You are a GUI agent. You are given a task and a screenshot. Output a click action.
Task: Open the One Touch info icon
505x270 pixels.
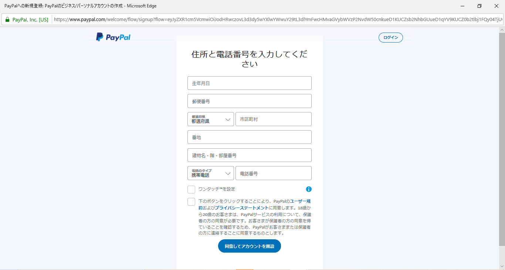pos(309,189)
